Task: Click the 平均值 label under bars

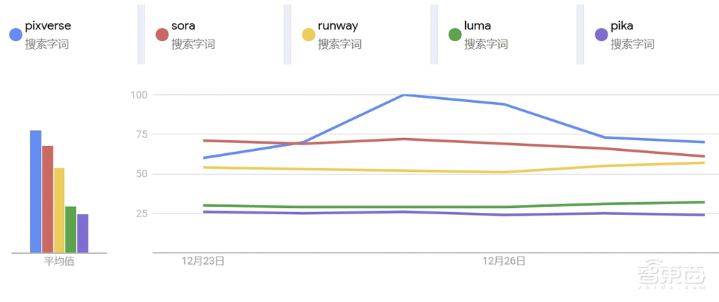Action: pos(59,262)
